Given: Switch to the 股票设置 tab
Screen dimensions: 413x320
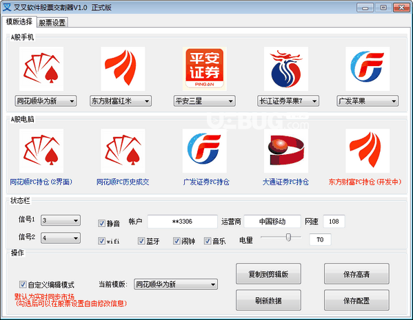Looking at the screenshot, I should pos(52,23).
